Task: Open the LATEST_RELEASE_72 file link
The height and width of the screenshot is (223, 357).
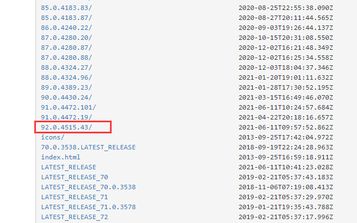Action: [x=75, y=217]
